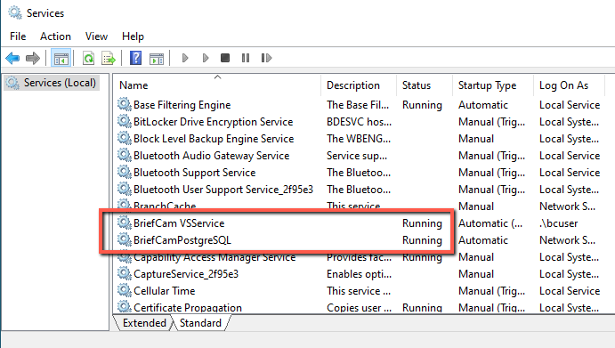The width and height of the screenshot is (615, 348).
Task: Click the gear icon of BriefCamPostgreSQL
Action: coord(125,239)
